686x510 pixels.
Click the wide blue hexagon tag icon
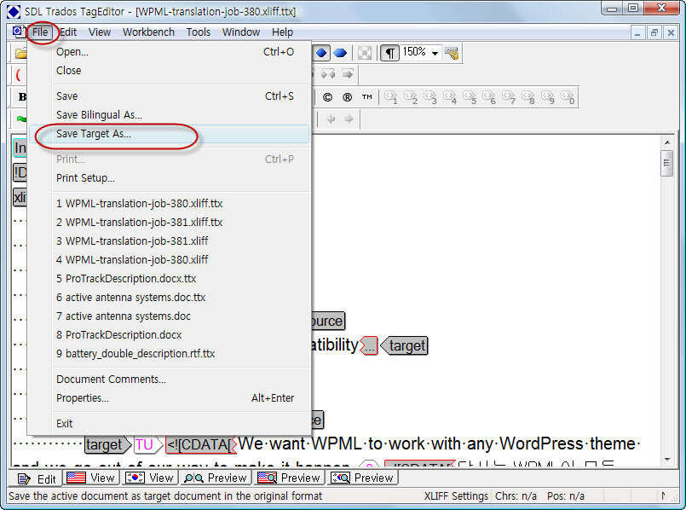(x=340, y=54)
